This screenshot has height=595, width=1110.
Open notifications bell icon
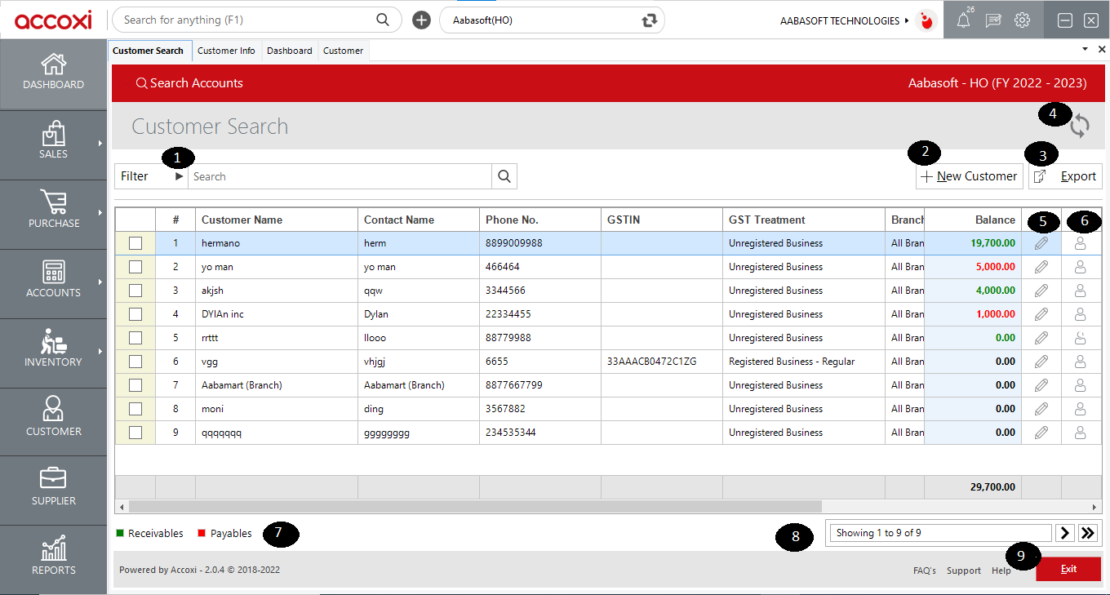tap(963, 20)
